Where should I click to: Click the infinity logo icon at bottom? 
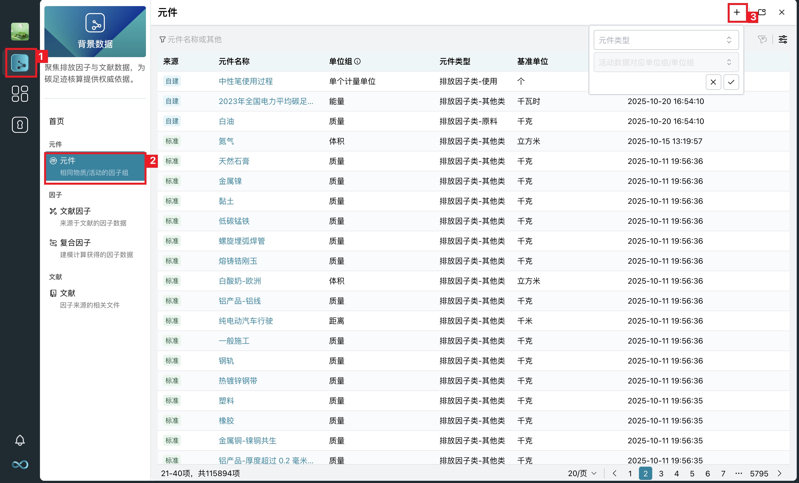[x=20, y=464]
